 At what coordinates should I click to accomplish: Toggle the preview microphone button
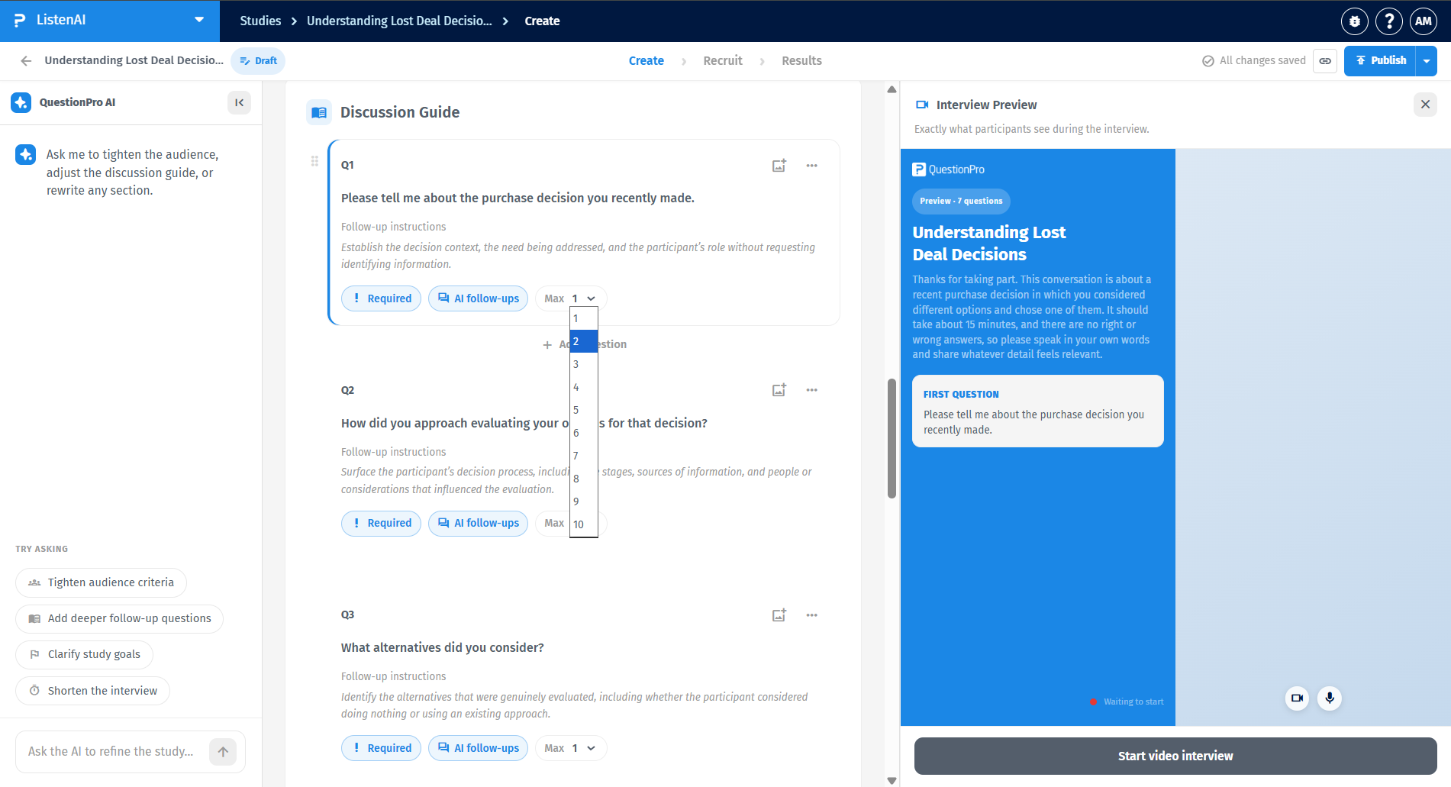click(x=1330, y=698)
